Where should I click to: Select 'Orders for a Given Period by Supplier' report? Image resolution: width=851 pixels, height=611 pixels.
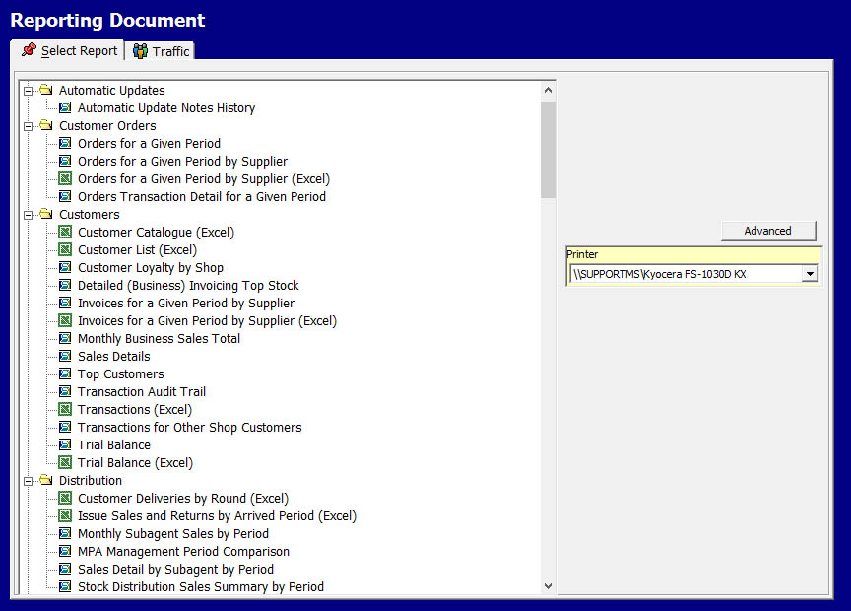(x=182, y=162)
